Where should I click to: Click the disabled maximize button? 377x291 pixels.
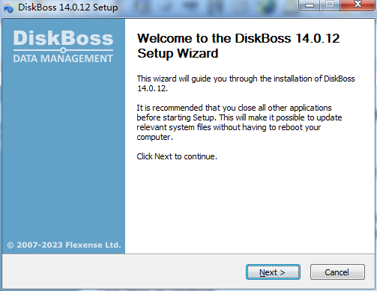330,4
